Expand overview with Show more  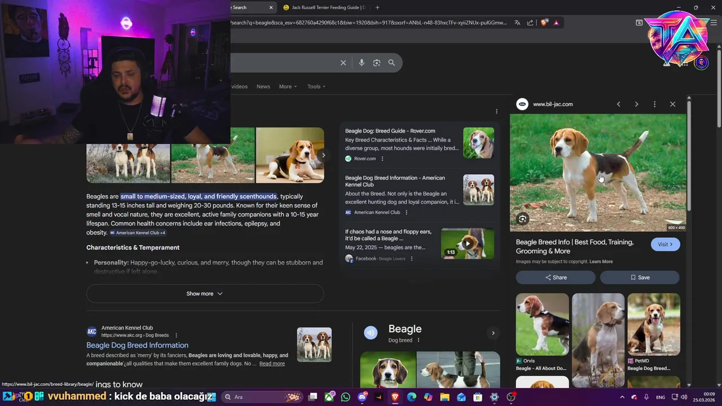(x=205, y=294)
